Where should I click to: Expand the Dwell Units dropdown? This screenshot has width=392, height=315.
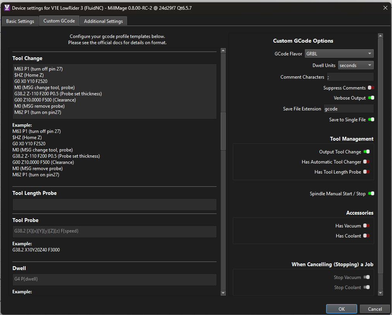[x=356, y=65]
